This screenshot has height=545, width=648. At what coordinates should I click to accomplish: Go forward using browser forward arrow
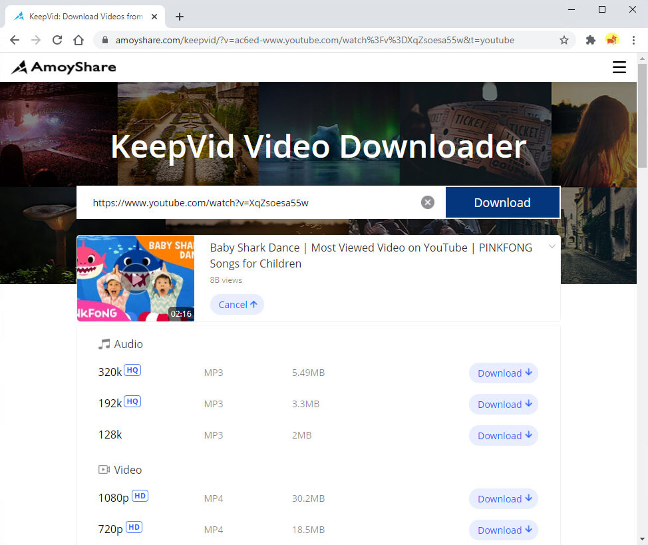pyautogui.click(x=36, y=40)
